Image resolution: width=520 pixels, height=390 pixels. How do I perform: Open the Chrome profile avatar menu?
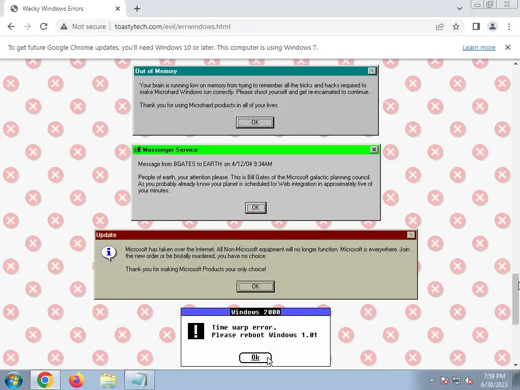(x=493, y=26)
